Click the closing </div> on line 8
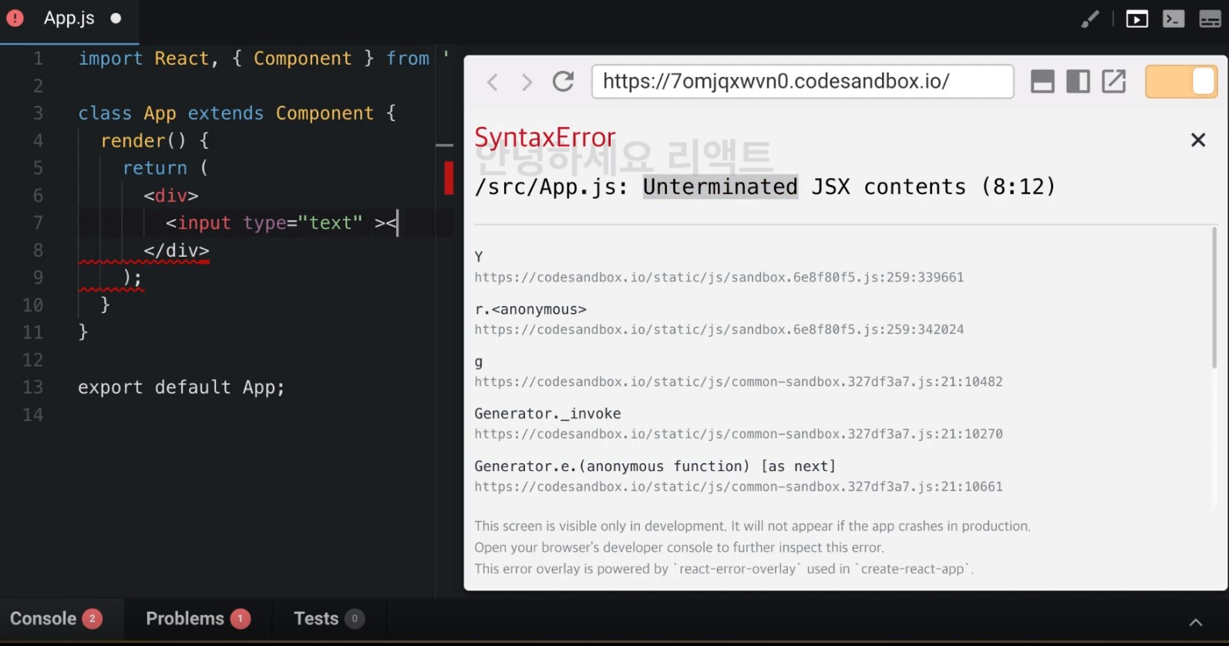Image resolution: width=1229 pixels, height=646 pixels. point(176,251)
